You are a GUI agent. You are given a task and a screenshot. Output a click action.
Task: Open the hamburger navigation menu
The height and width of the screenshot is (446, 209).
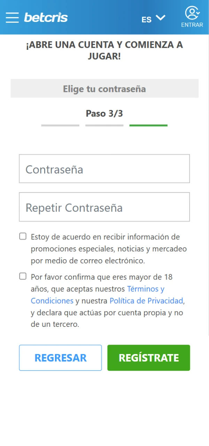pyautogui.click(x=12, y=18)
